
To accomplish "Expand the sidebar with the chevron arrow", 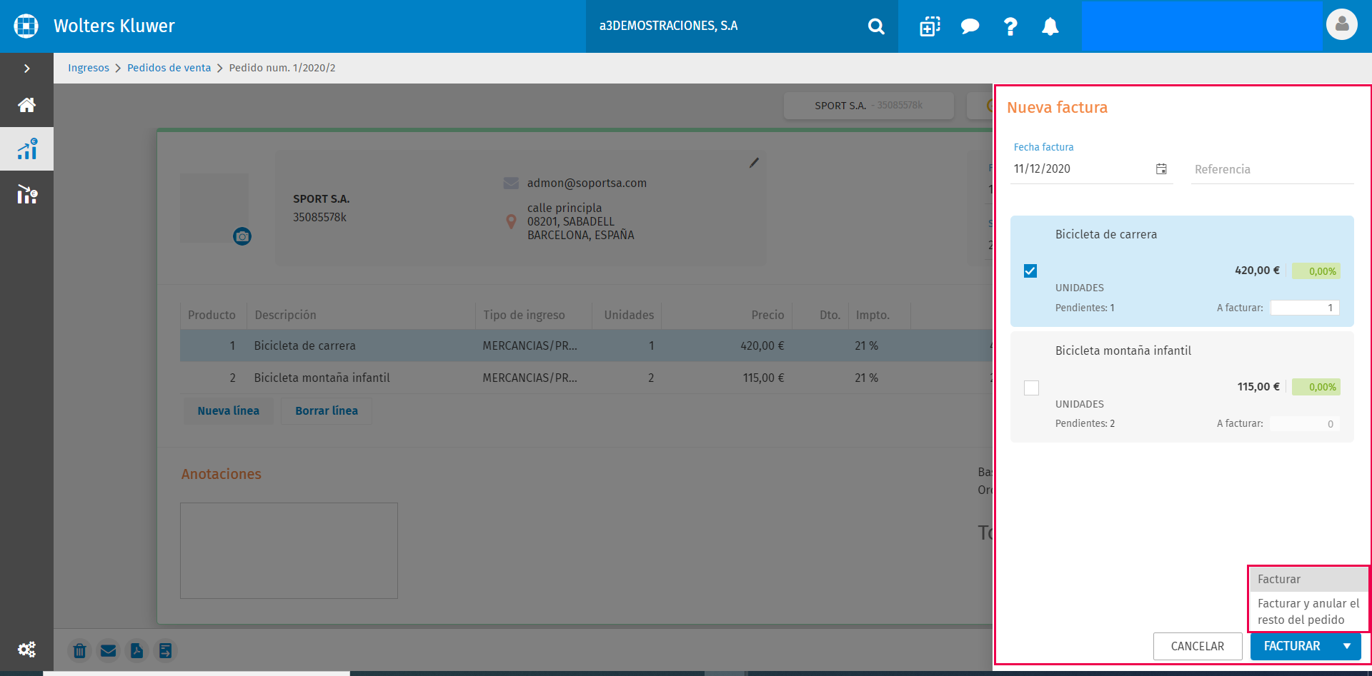I will tap(26, 69).
